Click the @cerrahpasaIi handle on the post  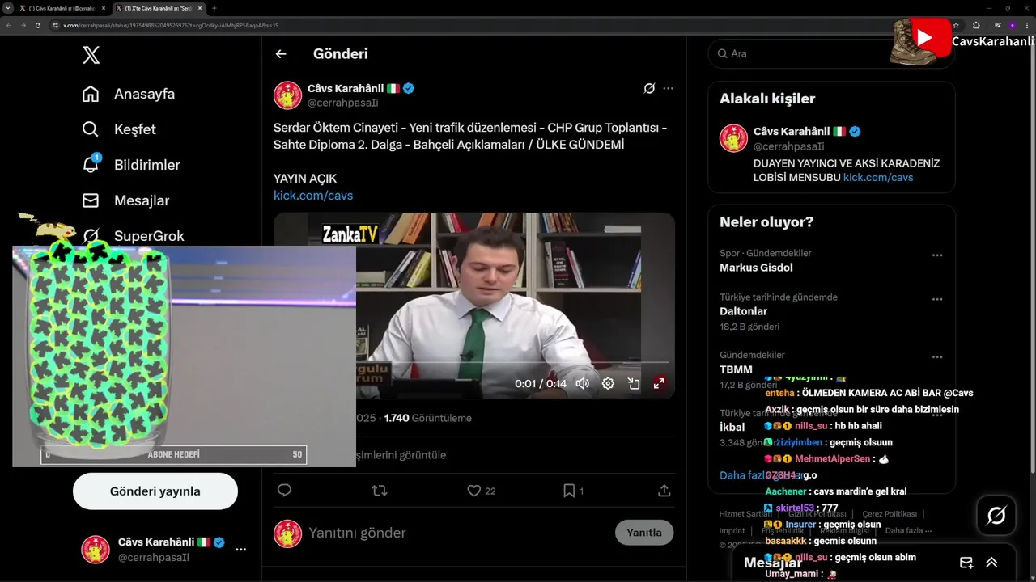coord(342,103)
